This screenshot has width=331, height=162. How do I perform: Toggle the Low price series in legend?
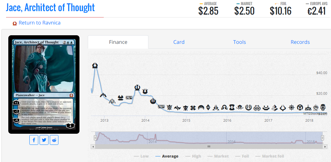(141, 156)
